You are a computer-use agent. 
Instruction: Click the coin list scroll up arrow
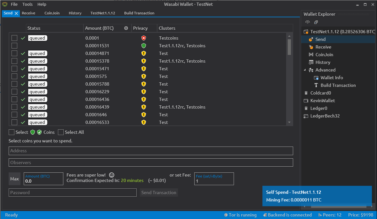(x=289, y=36)
